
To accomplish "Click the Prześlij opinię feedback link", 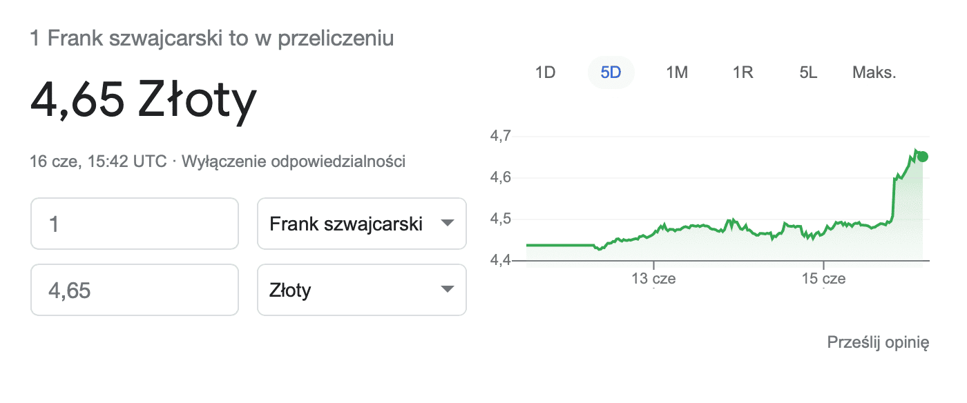I will point(878,342).
